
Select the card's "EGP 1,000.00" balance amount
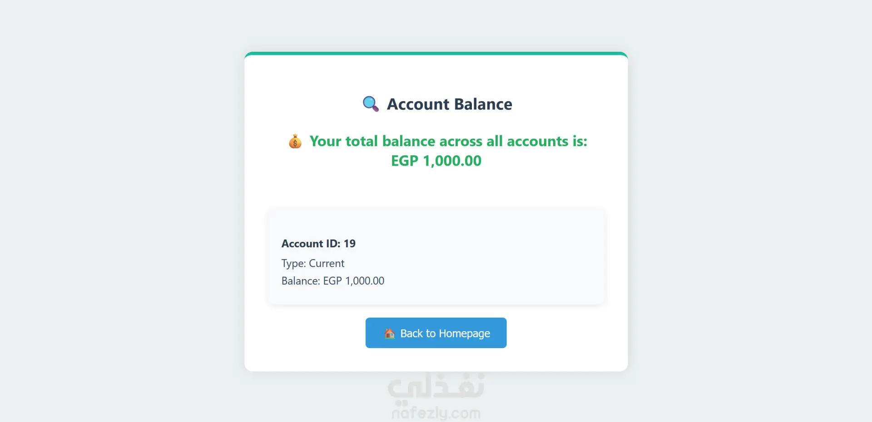coord(354,281)
